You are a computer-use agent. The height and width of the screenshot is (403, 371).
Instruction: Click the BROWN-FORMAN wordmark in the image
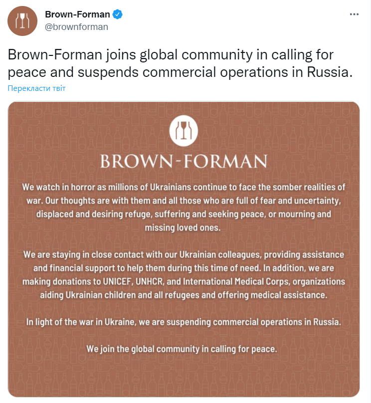(184, 161)
